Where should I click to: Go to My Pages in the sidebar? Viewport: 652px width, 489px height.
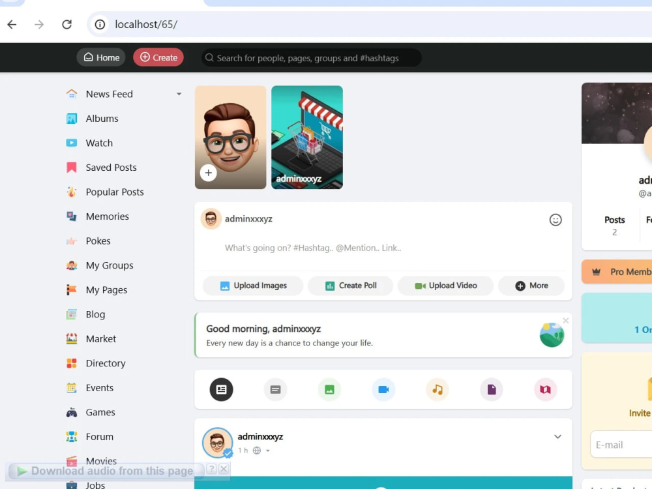coord(106,290)
